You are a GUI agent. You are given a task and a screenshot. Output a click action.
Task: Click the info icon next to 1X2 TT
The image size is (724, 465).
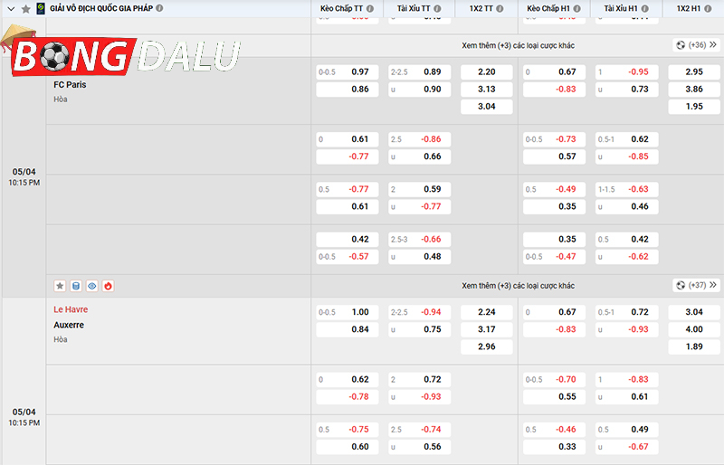coord(501,8)
